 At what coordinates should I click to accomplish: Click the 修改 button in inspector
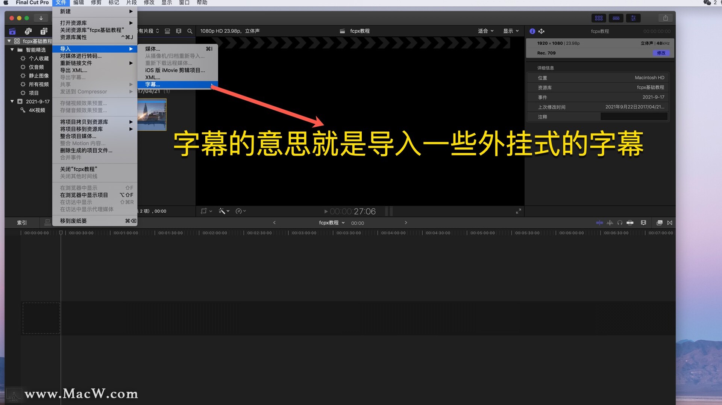pos(661,53)
